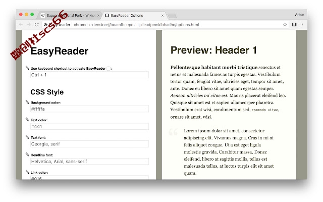Viewport: 323px width, 202px height.
Task: Open the Chrome three-dot menu
Action: (x=302, y=25)
